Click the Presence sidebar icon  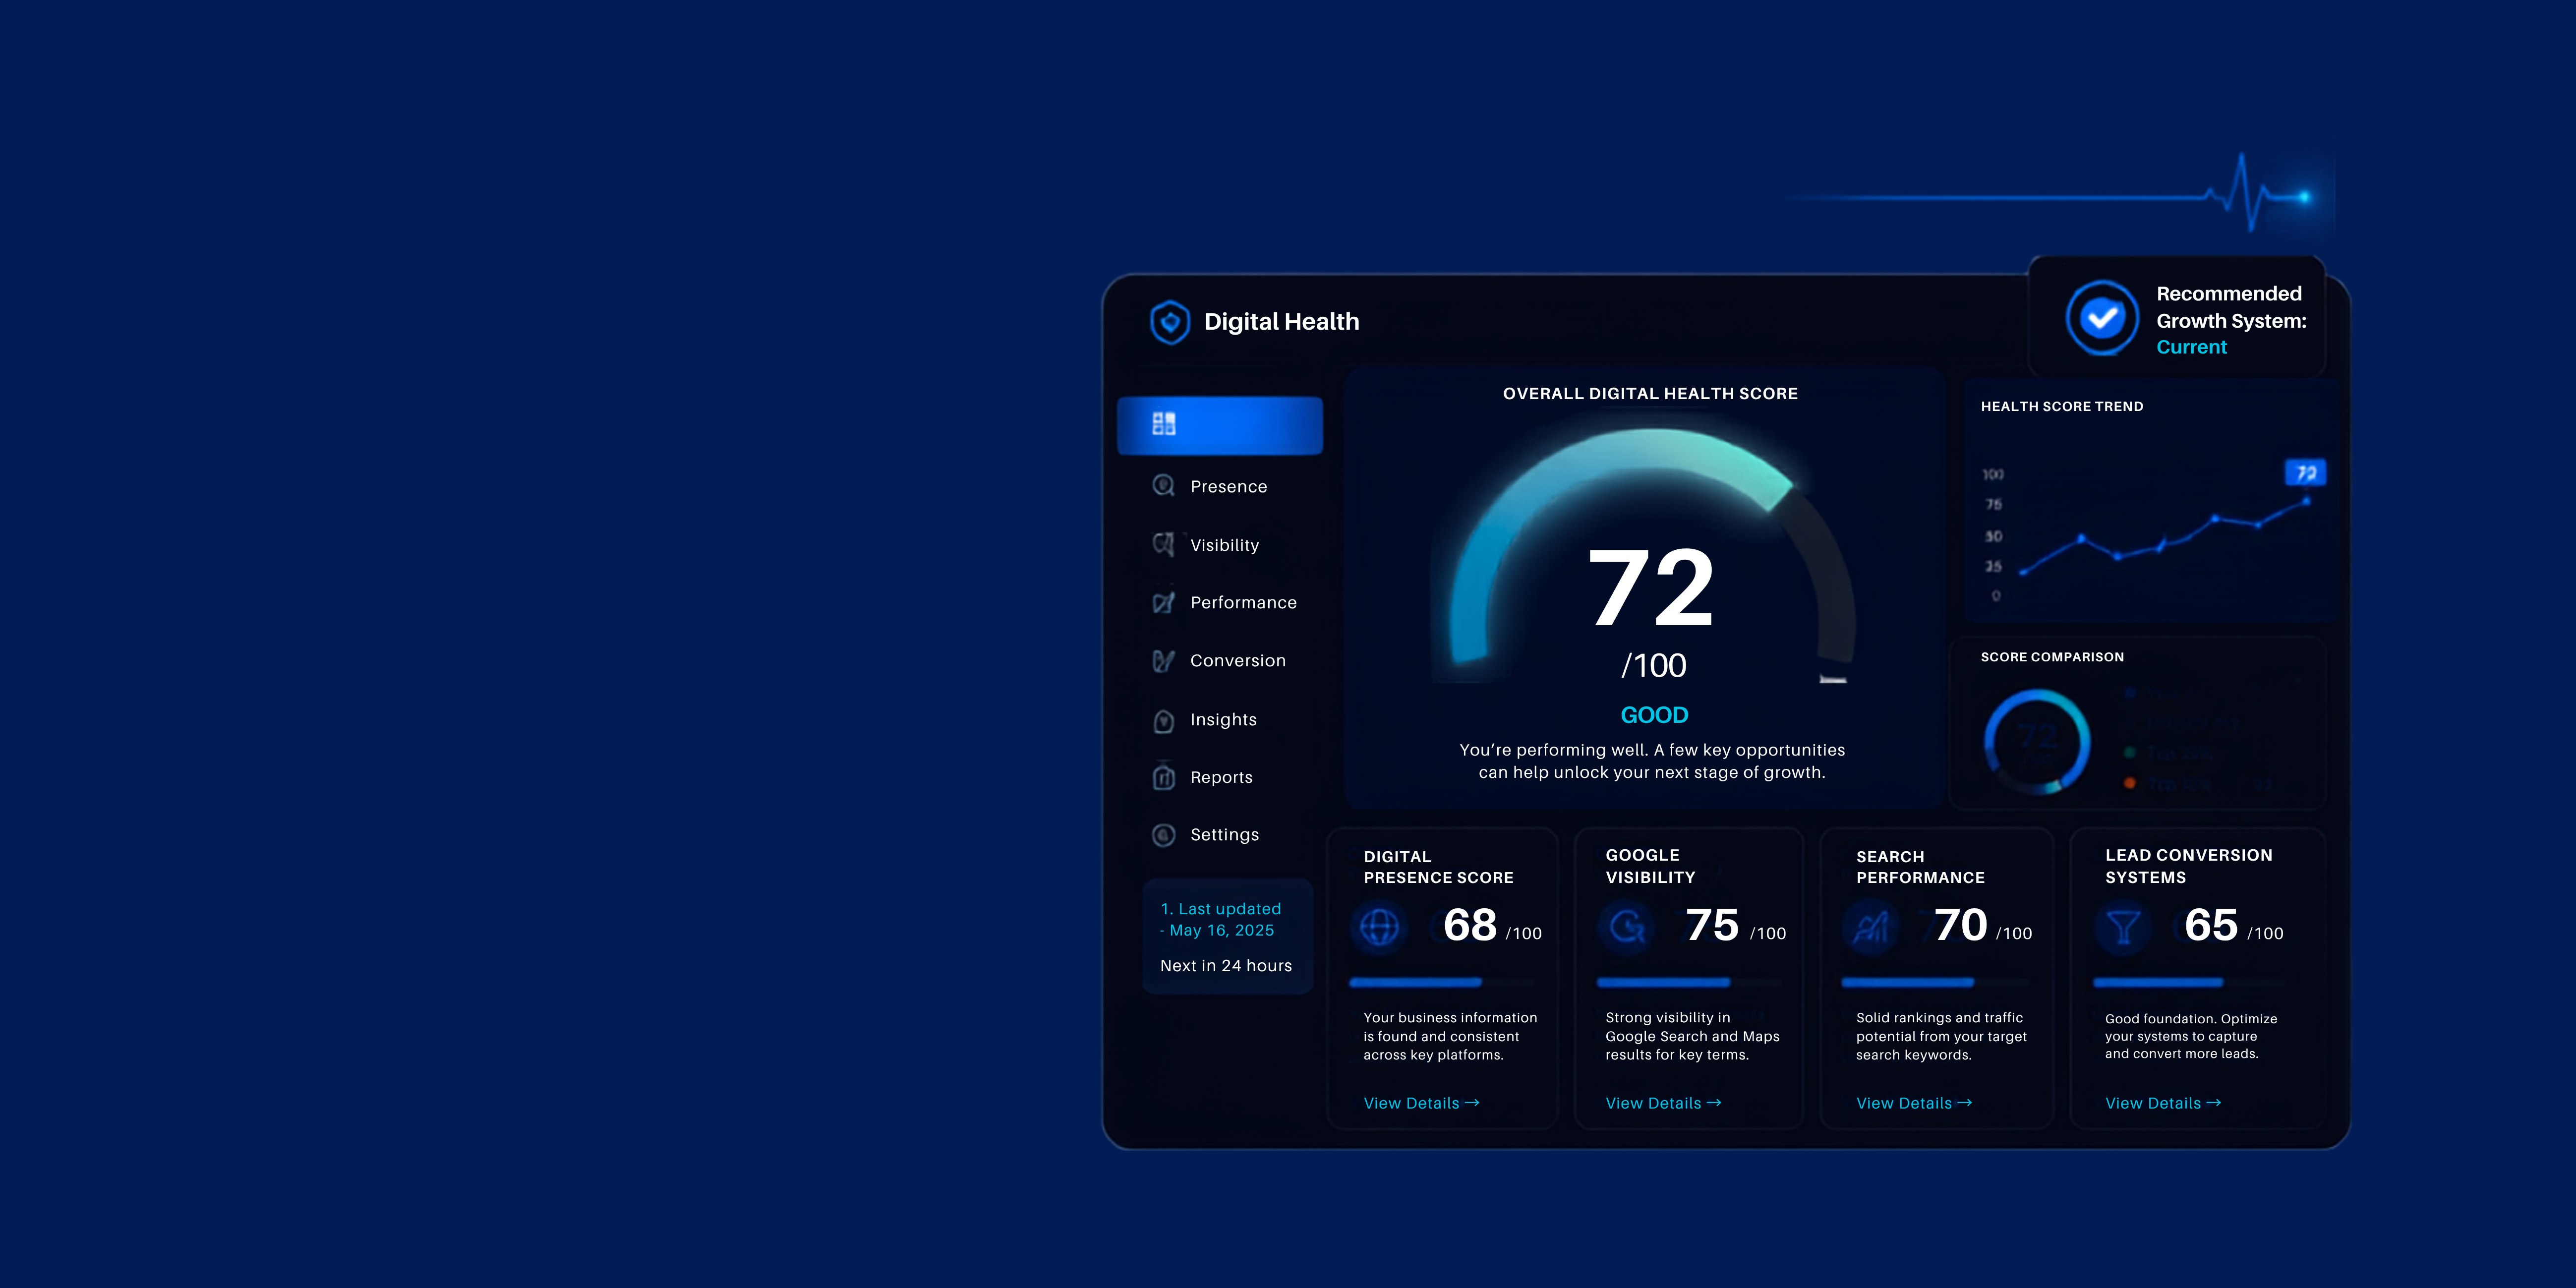pos(1163,486)
